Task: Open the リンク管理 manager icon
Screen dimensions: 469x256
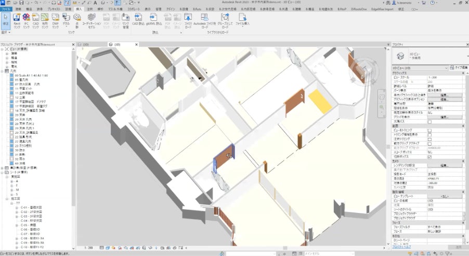Action: point(125,19)
